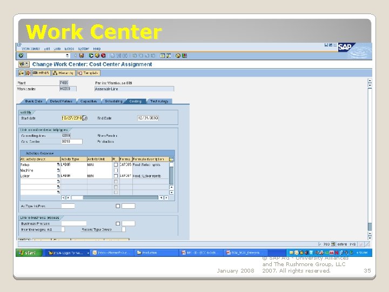389x292 pixels.
Task: Click the table's vertical scroll down arrow
Action: point(171,193)
